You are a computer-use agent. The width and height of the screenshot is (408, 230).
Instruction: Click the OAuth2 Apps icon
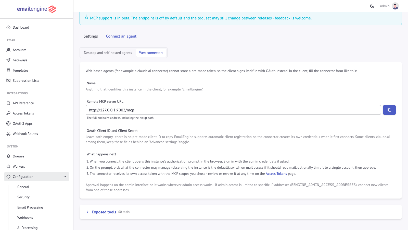[x=8, y=123]
